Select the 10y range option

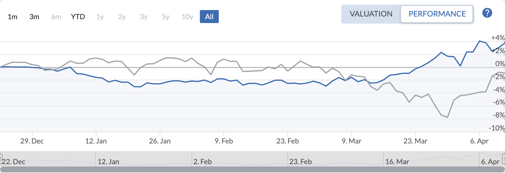point(187,17)
